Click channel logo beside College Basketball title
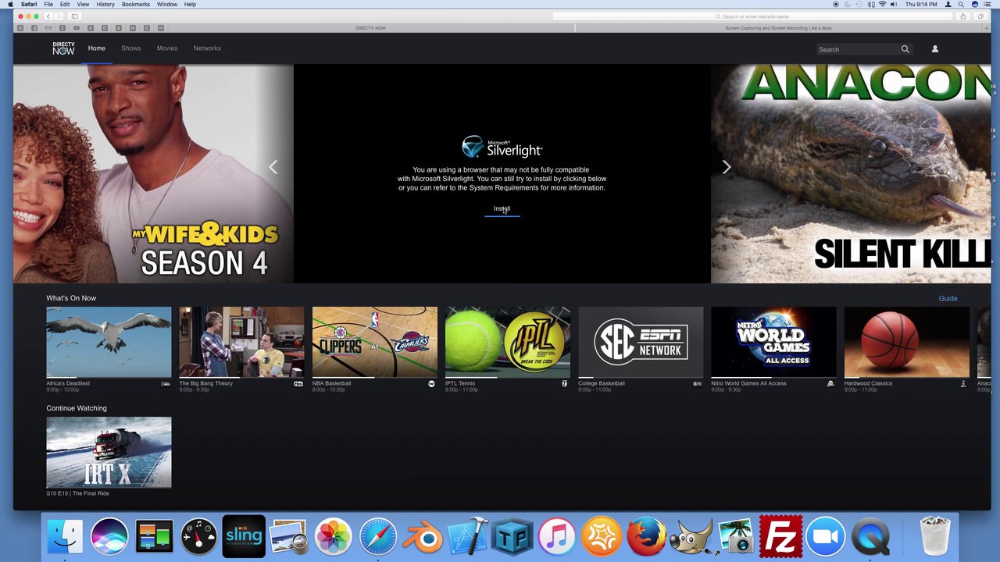The width and height of the screenshot is (1000, 562). (x=698, y=384)
